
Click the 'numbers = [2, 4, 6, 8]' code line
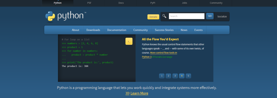[80, 43]
